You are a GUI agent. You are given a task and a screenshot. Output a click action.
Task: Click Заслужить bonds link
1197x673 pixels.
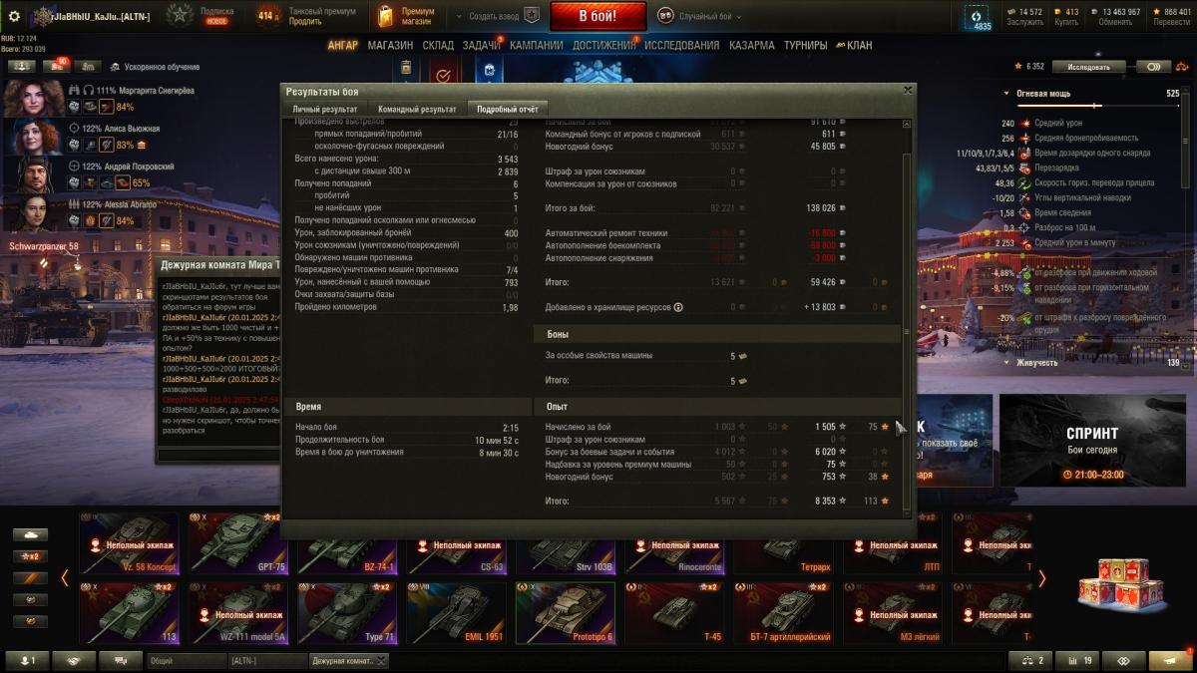(x=1024, y=22)
